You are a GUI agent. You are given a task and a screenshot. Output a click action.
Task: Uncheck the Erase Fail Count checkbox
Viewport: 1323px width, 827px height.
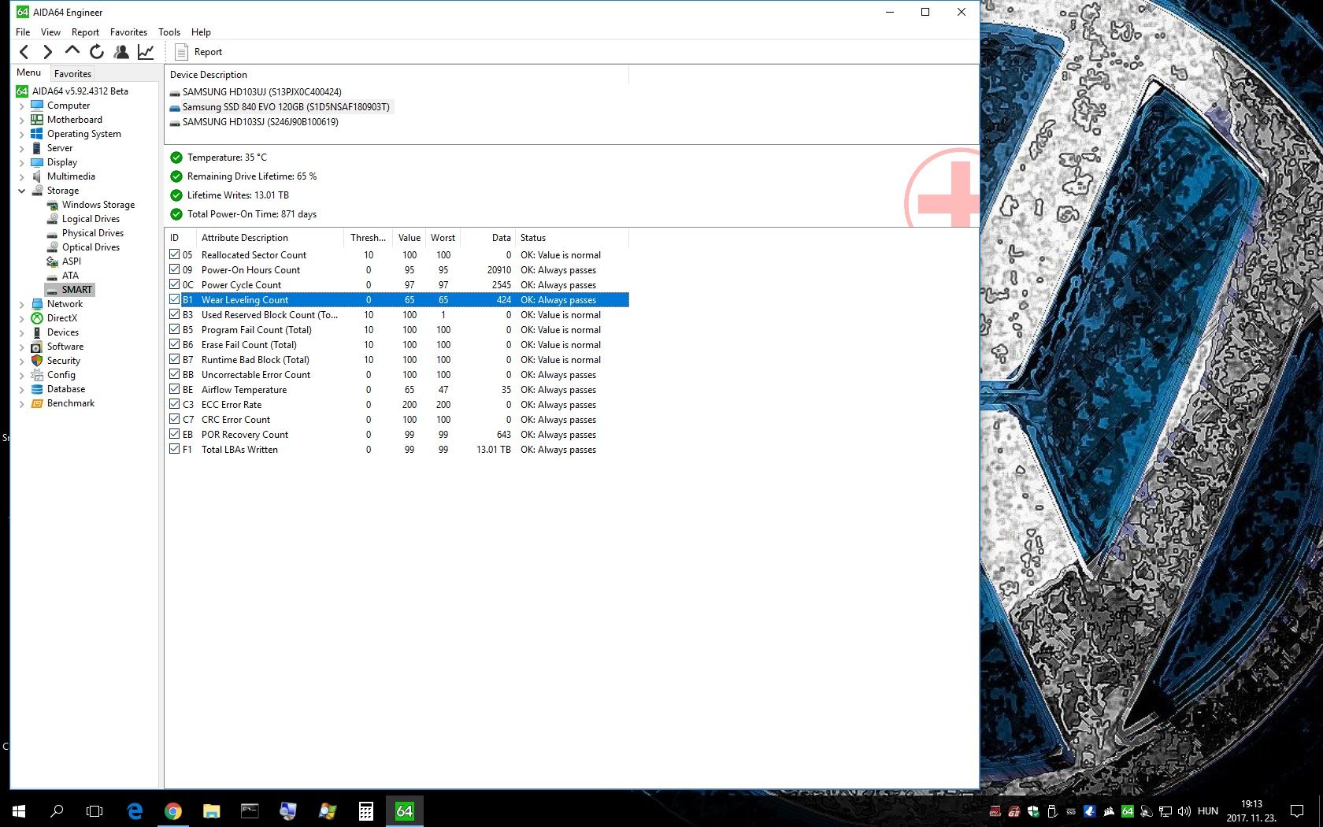point(175,344)
